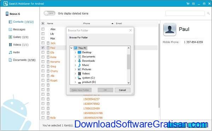Check the box for Bella

(x=43, y=118)
